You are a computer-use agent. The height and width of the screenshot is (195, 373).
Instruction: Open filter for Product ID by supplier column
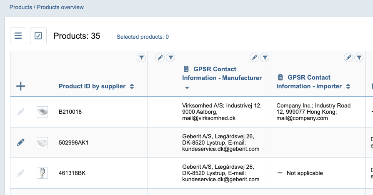(x=141, y=57)
